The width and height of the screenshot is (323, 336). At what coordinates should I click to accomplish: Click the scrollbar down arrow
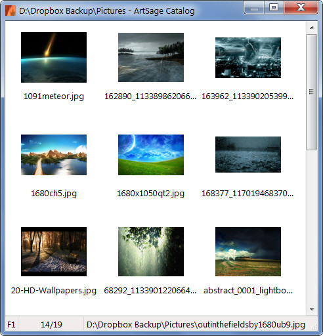click(x=312, y=310)
